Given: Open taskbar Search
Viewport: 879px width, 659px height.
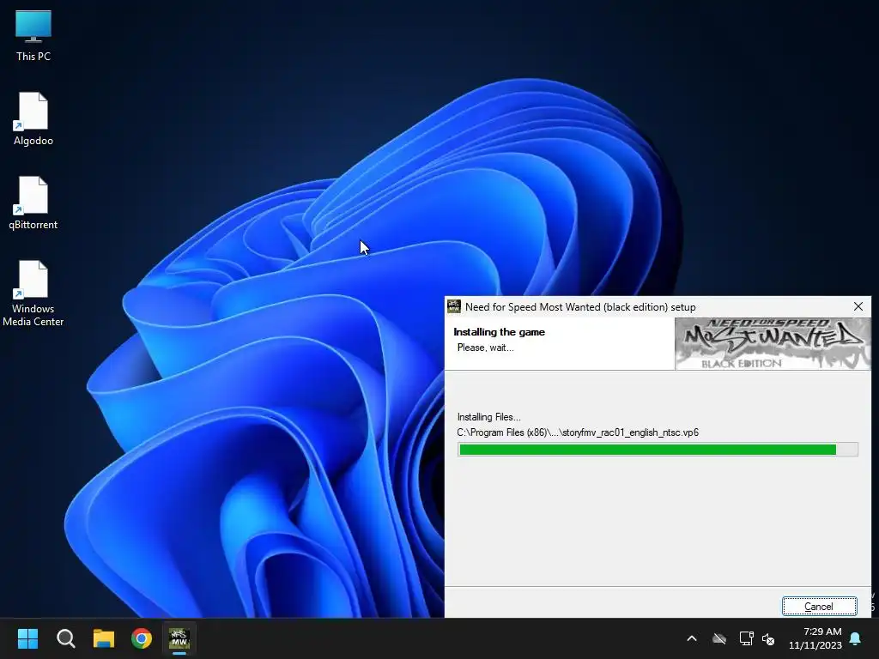Looking at the screenshot, I should click(x=65, y=638).
